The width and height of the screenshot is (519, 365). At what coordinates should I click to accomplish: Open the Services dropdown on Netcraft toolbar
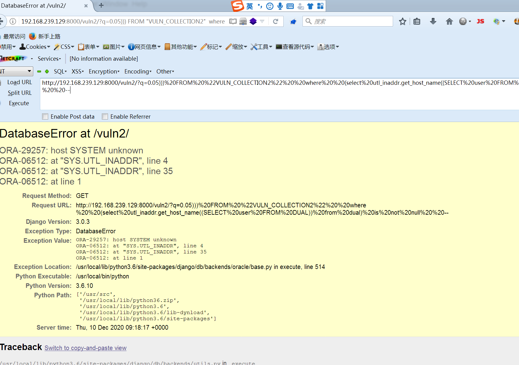click(48, 59)
